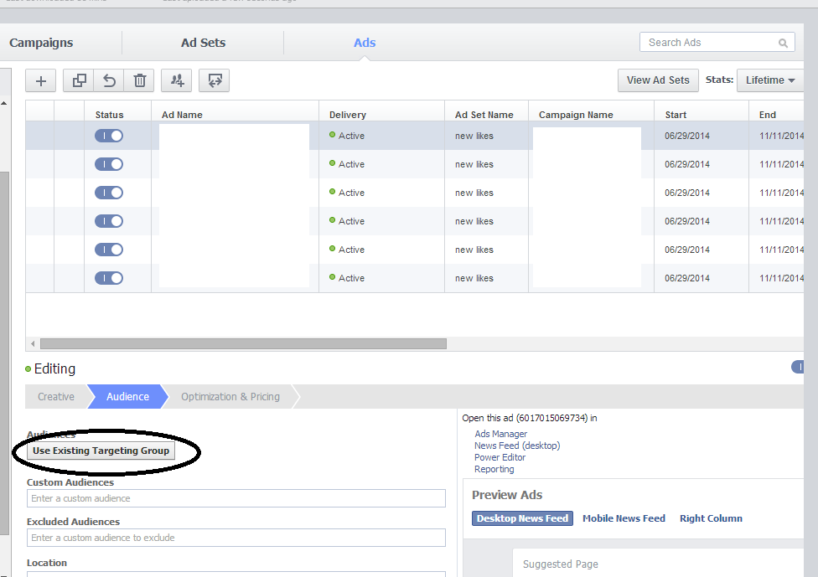Open ad in Power Editor link
This screenshot has height=577, width=818.
tap(500, 457)
